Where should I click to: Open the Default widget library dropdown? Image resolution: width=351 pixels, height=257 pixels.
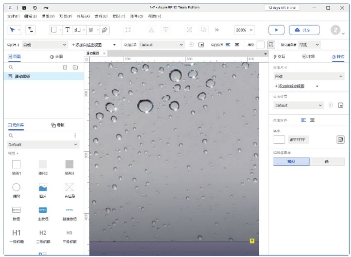43,145
